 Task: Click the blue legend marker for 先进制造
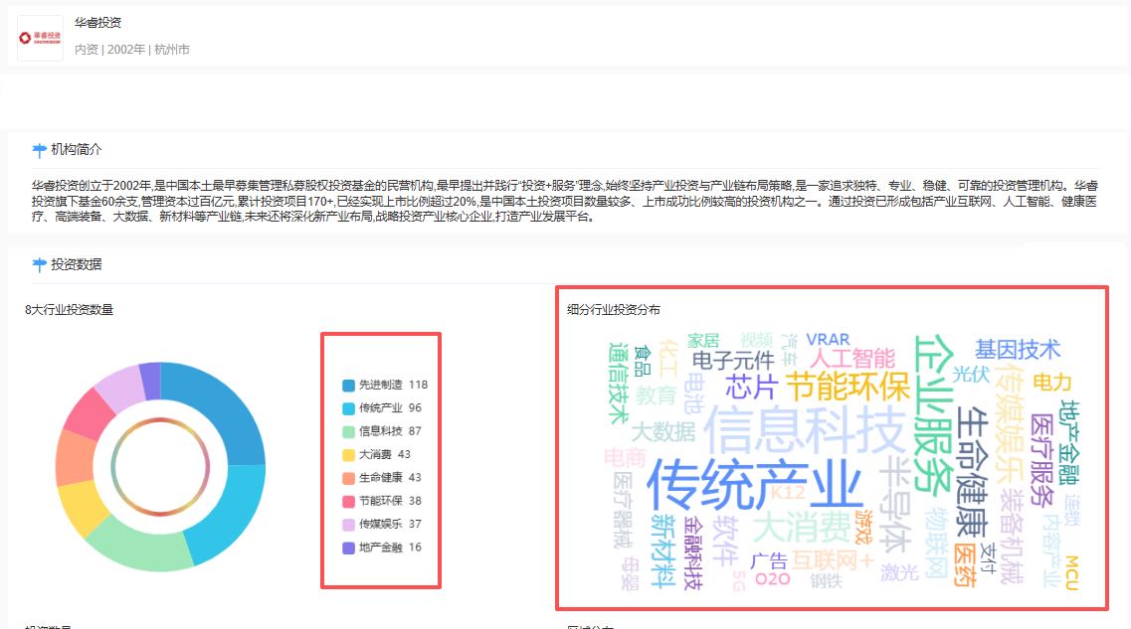point(348,385)
